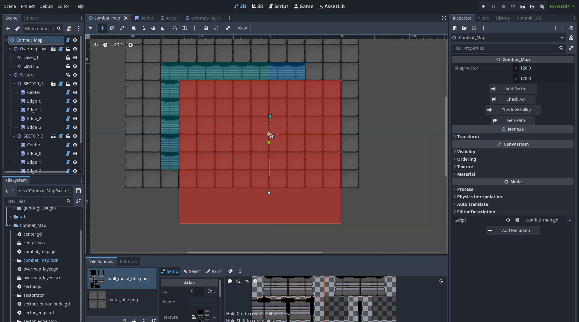Select the Pan Mode hand tool
This screenshot has height=322, width=579.
click(153, 28)
